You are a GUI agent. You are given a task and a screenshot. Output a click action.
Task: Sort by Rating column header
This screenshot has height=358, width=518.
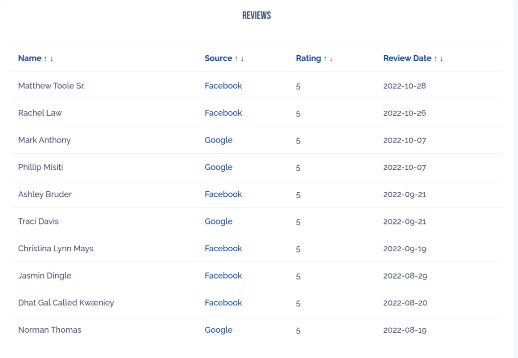tap(314, 58)
